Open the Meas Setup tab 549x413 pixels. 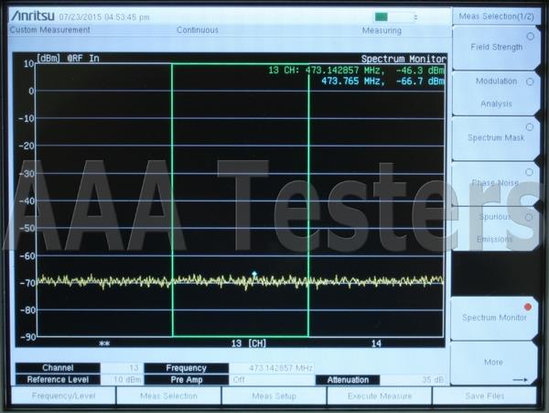(x=274, y=396)
